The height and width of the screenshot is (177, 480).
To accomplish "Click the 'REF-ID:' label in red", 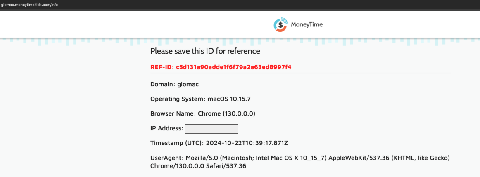I will 162,67.
